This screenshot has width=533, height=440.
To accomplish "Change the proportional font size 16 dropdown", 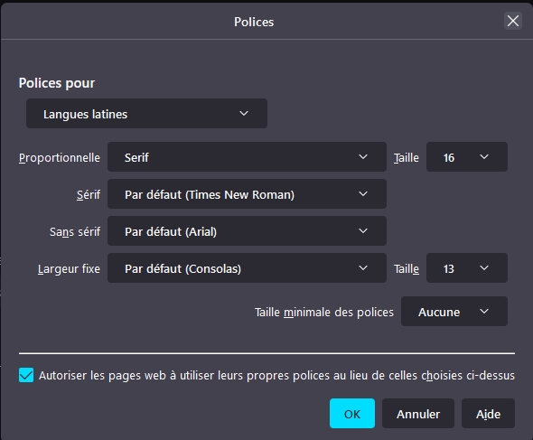I will tap(467, 156).
